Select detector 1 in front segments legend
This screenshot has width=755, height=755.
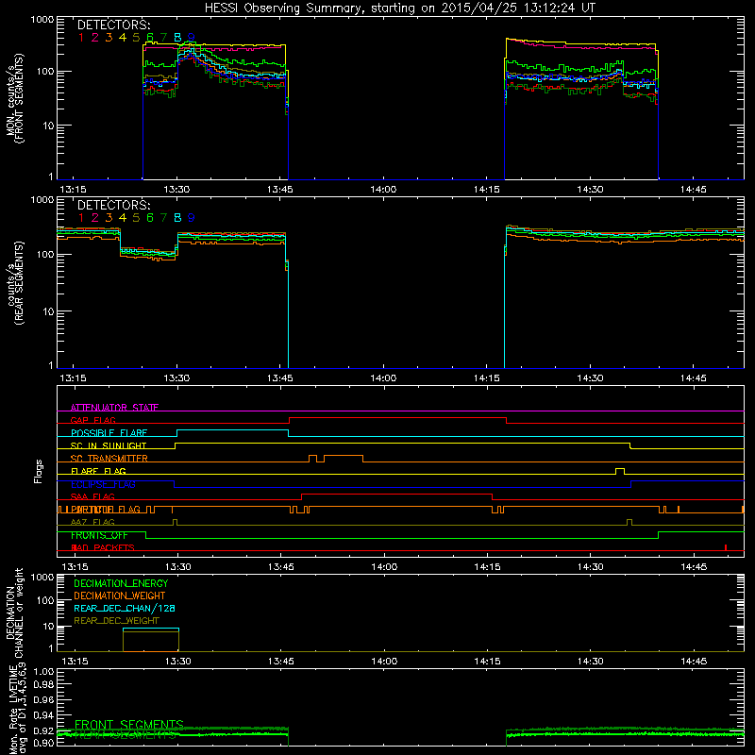click(81, 38)
